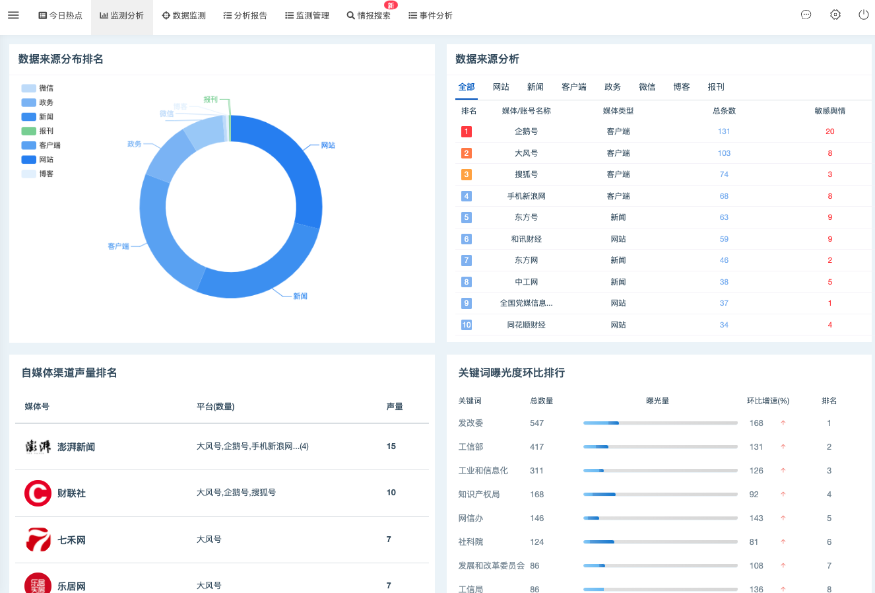Click the power logout icon
Screen dimensions: 875x593
click(x=865, y=15)
